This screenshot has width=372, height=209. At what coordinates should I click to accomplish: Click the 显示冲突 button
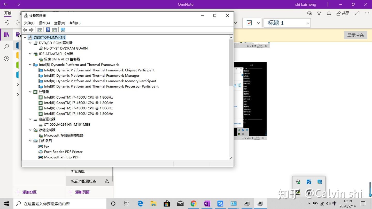355,35
